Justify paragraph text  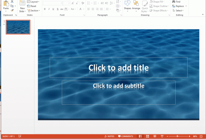tap(101, 9)
